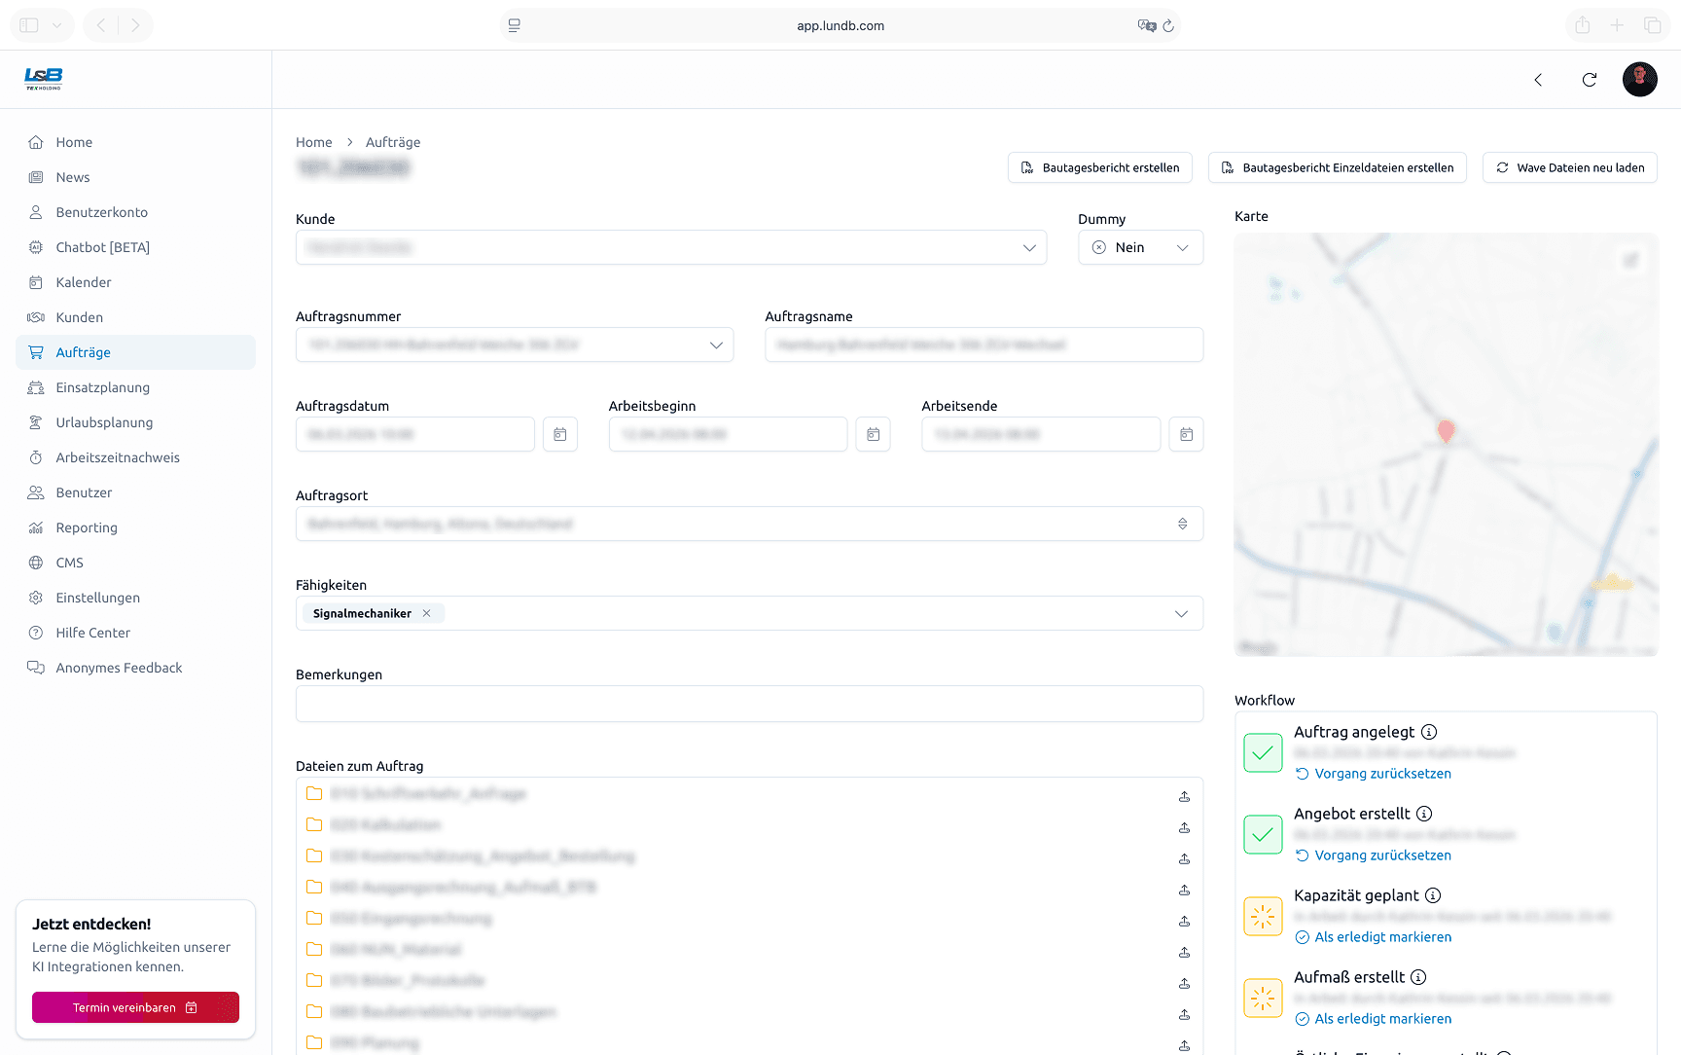Open the user profile avatar
Viewport: 1681px width, 1055px height.
(1639, 80)
